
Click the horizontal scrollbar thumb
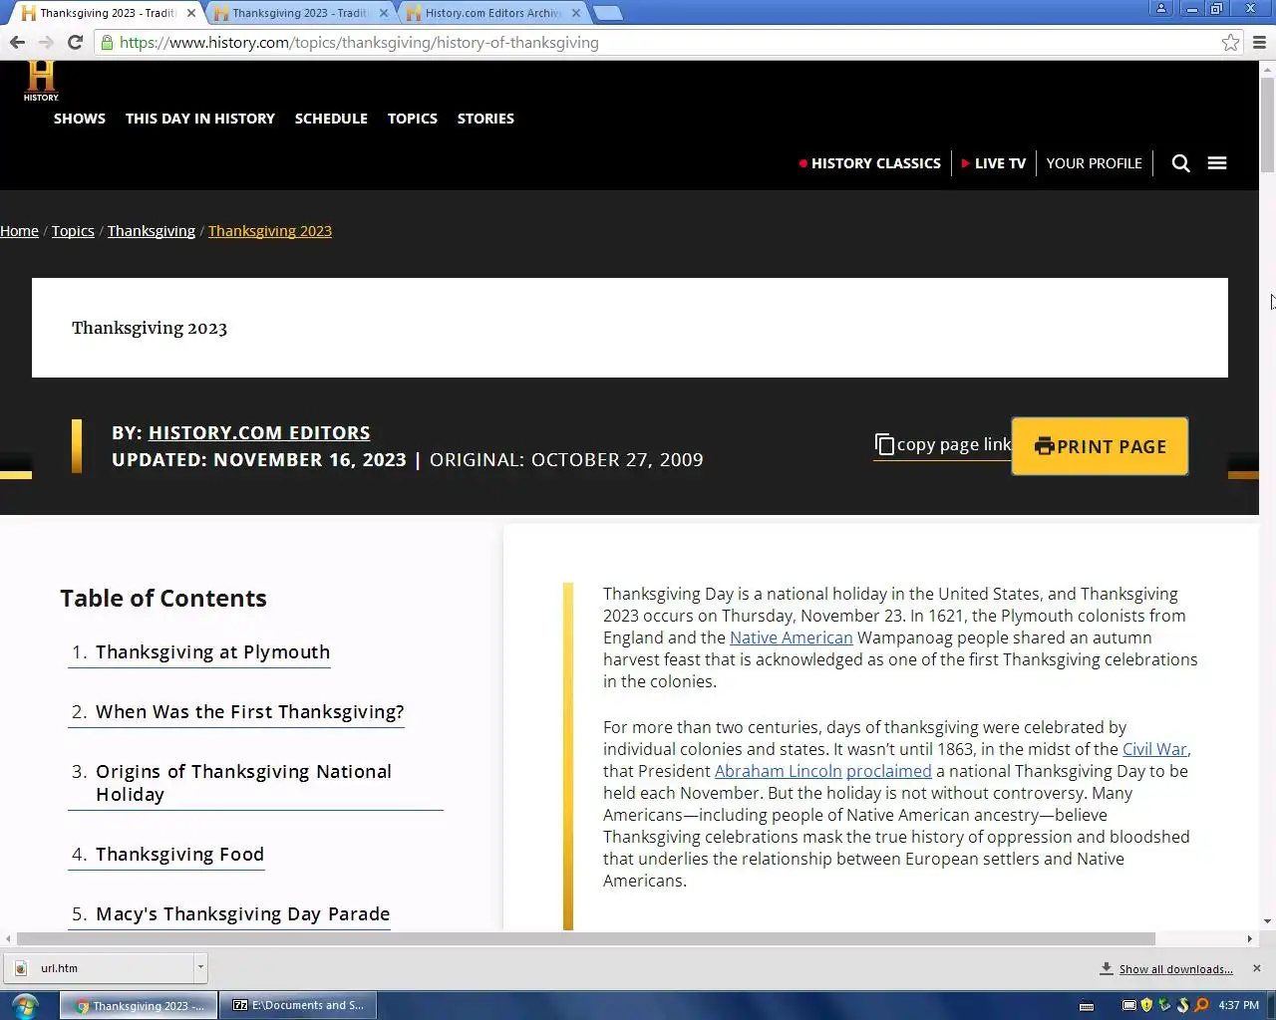click(586, 938)
